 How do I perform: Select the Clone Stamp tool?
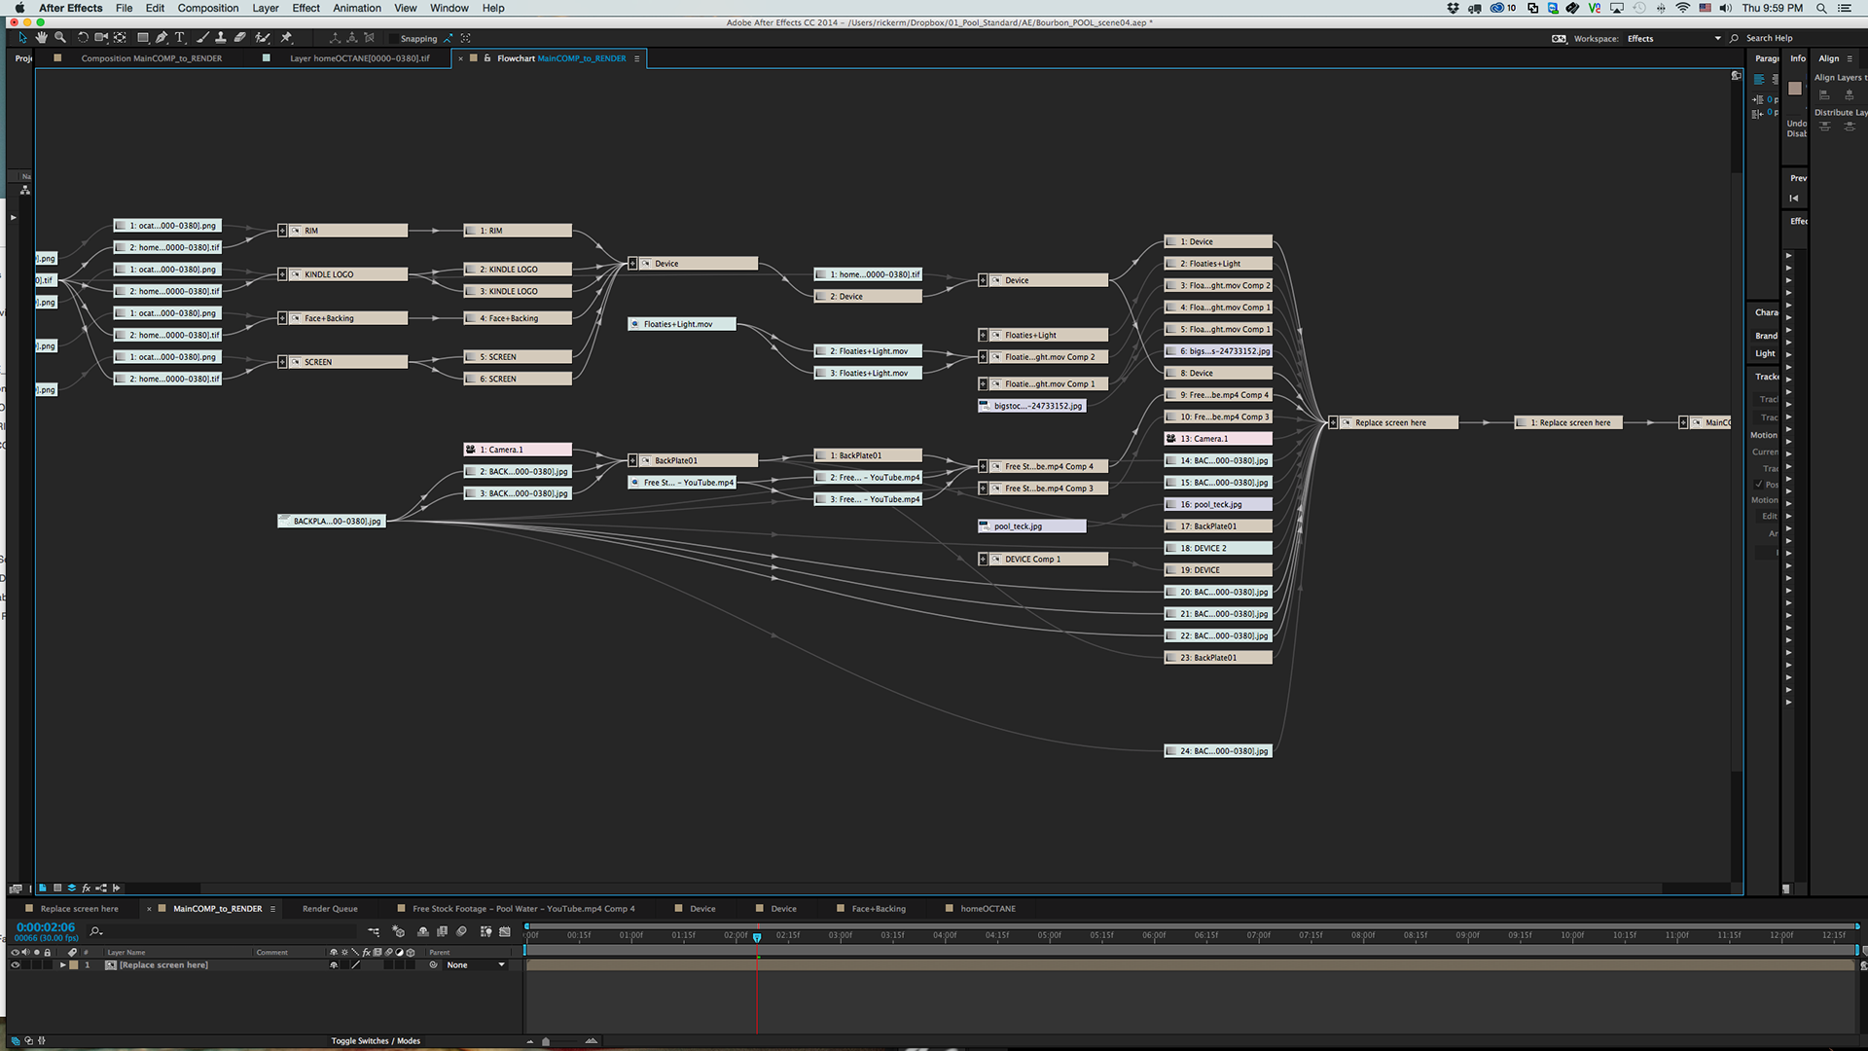(x=221, y=38)
